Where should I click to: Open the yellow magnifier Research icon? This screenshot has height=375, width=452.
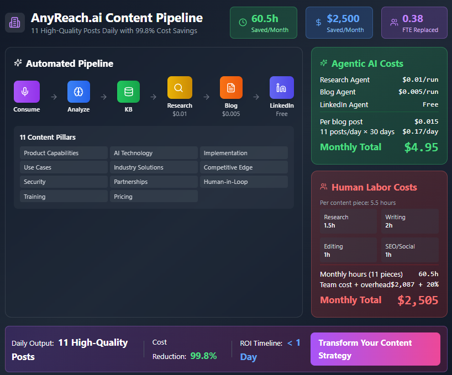click(x=180, y=87)
